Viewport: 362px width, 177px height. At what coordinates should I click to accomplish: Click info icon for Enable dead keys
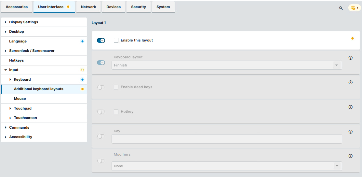tap(350, 82)
